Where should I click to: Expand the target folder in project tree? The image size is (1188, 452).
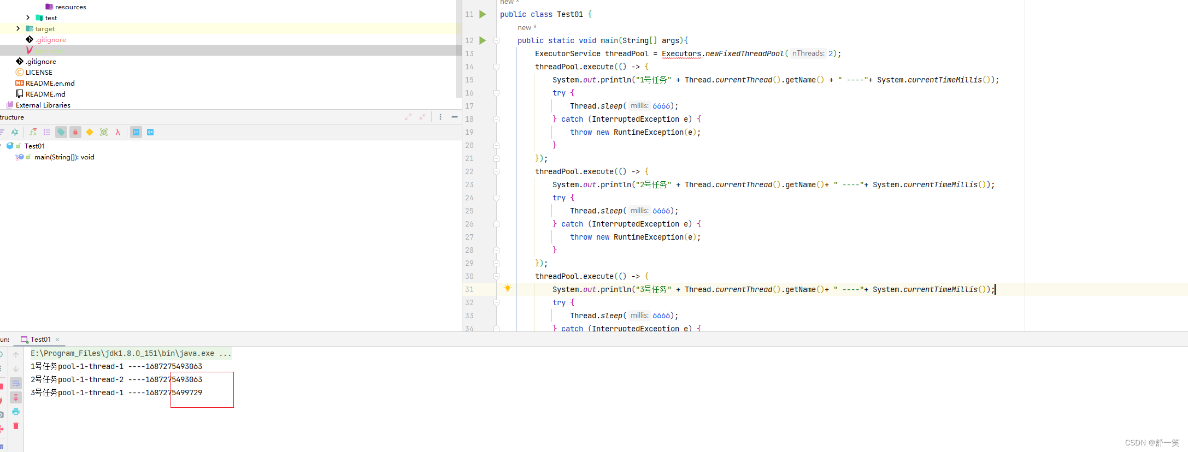(18, 28)
